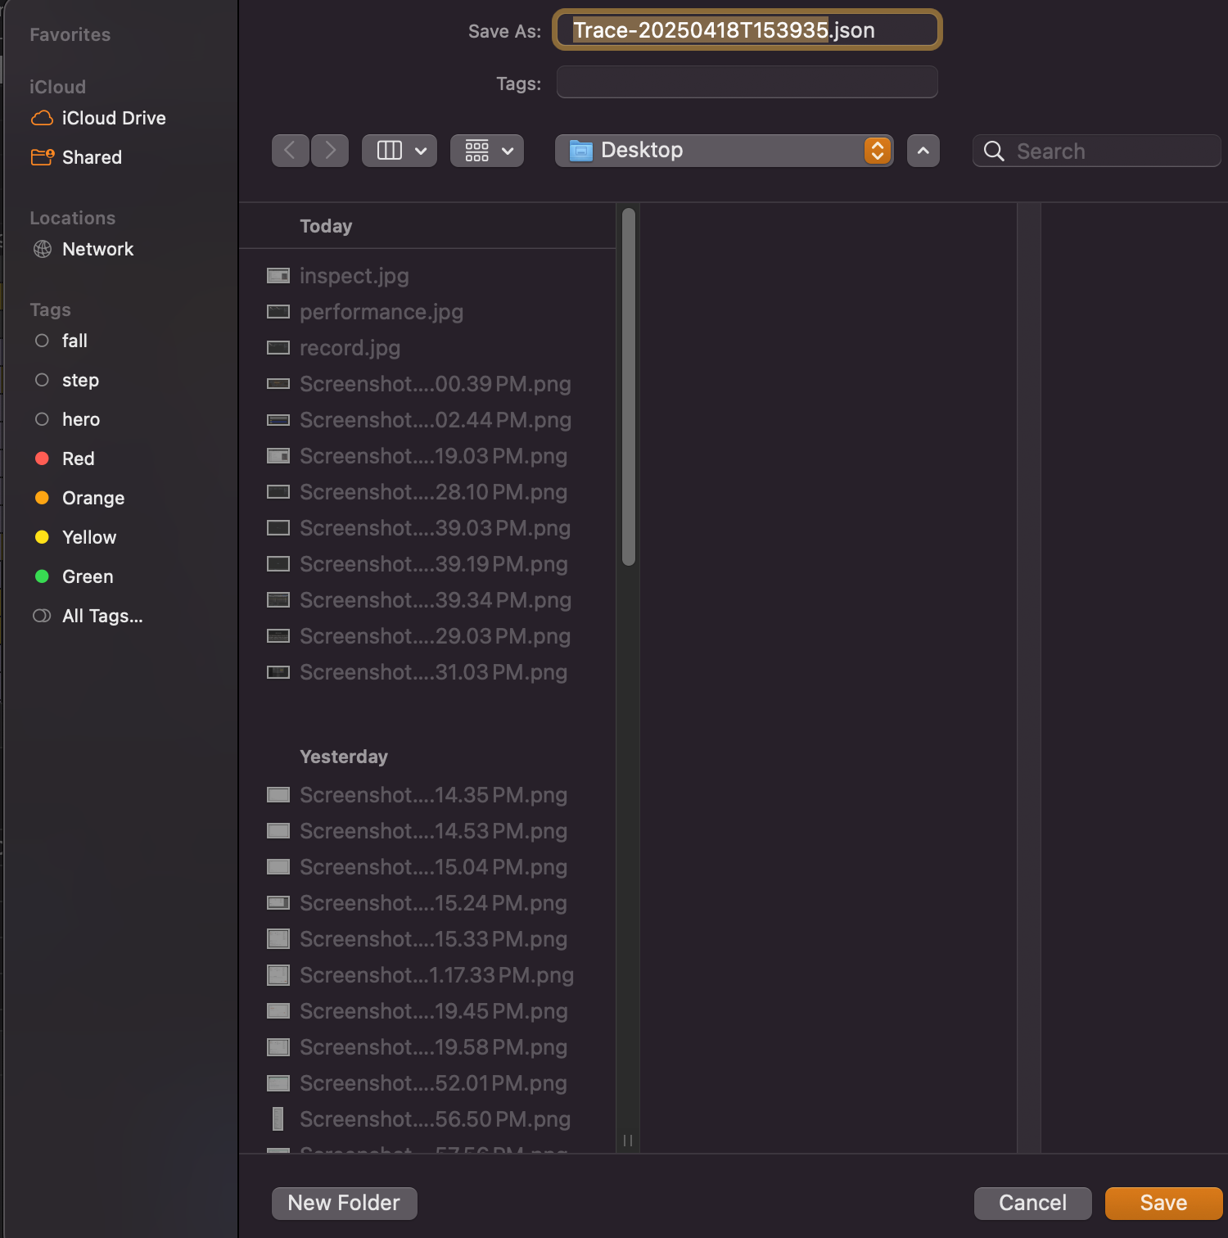Select Screenshot....39.03 PM.png
This screenshot has width=1228, height=1238.
pyautogui.click(x=436, y=528)
